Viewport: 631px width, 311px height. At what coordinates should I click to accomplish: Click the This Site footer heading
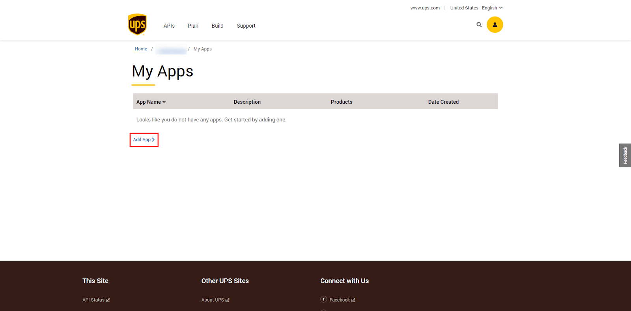coord(95,281)
